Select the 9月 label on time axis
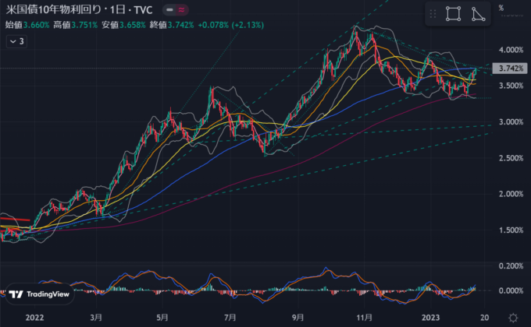The width and height of the screenshot is (531, 327). pyautogui.click(x=298, y=317)
